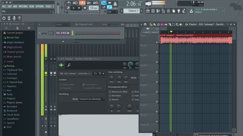The width and height of the screenshot is (243, 136).
Task: Toggle the channel rack green mute LED
Action: tap(39, 33)
